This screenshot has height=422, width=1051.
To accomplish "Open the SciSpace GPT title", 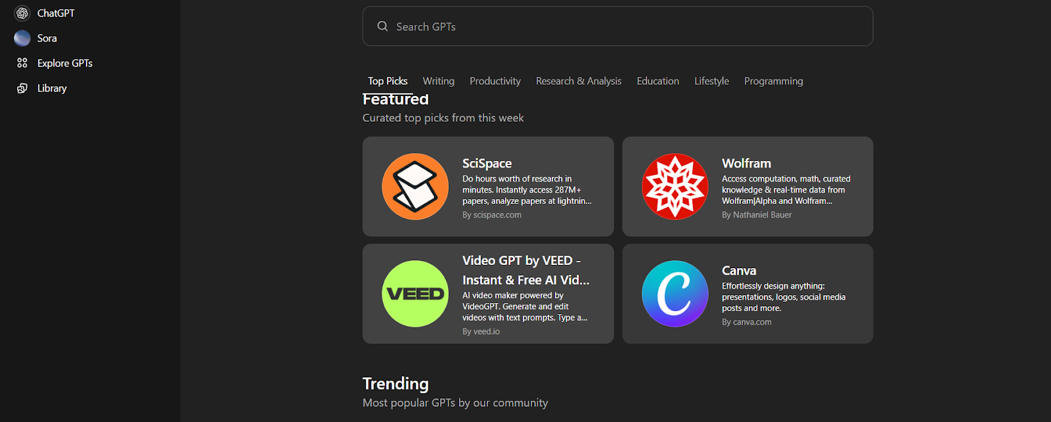I will 487,163.
